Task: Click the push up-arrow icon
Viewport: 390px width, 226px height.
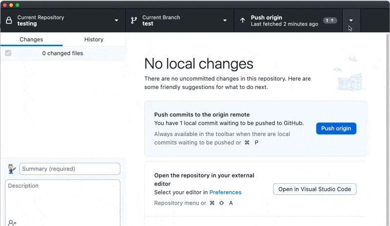Action: (242, 20)
